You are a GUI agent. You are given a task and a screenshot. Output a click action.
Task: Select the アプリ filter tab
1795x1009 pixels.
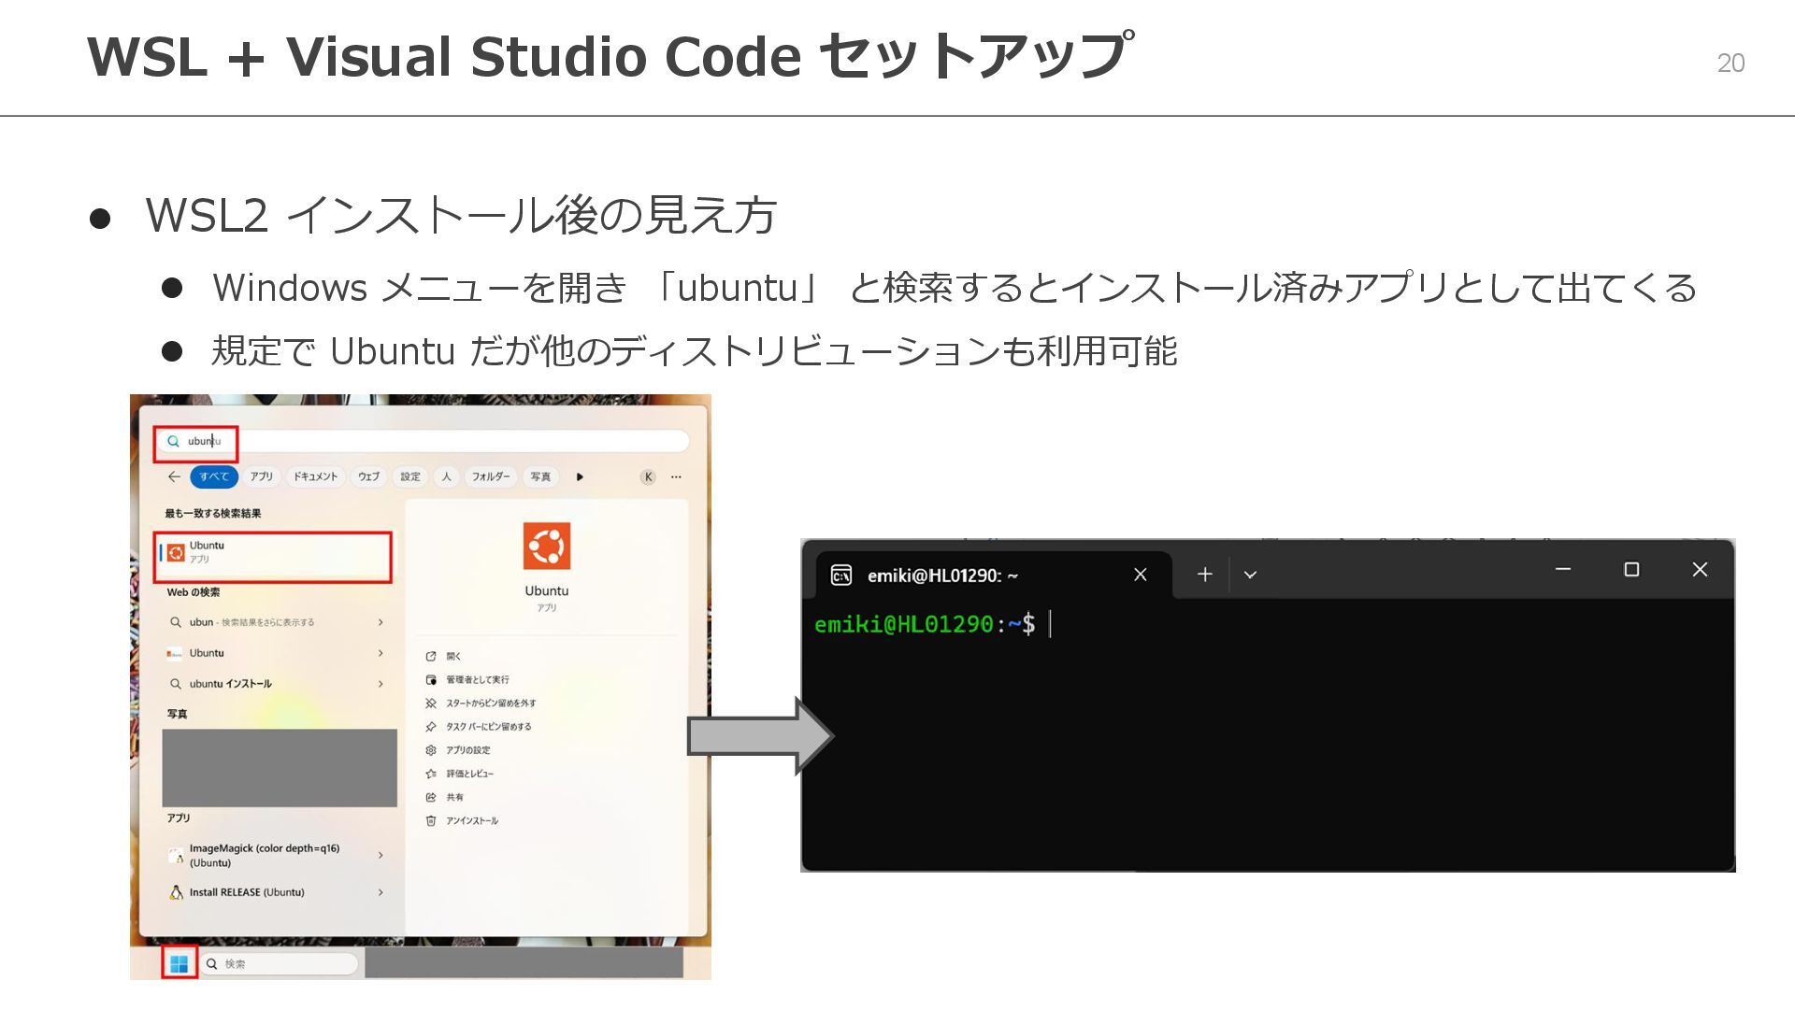(262, 476)
